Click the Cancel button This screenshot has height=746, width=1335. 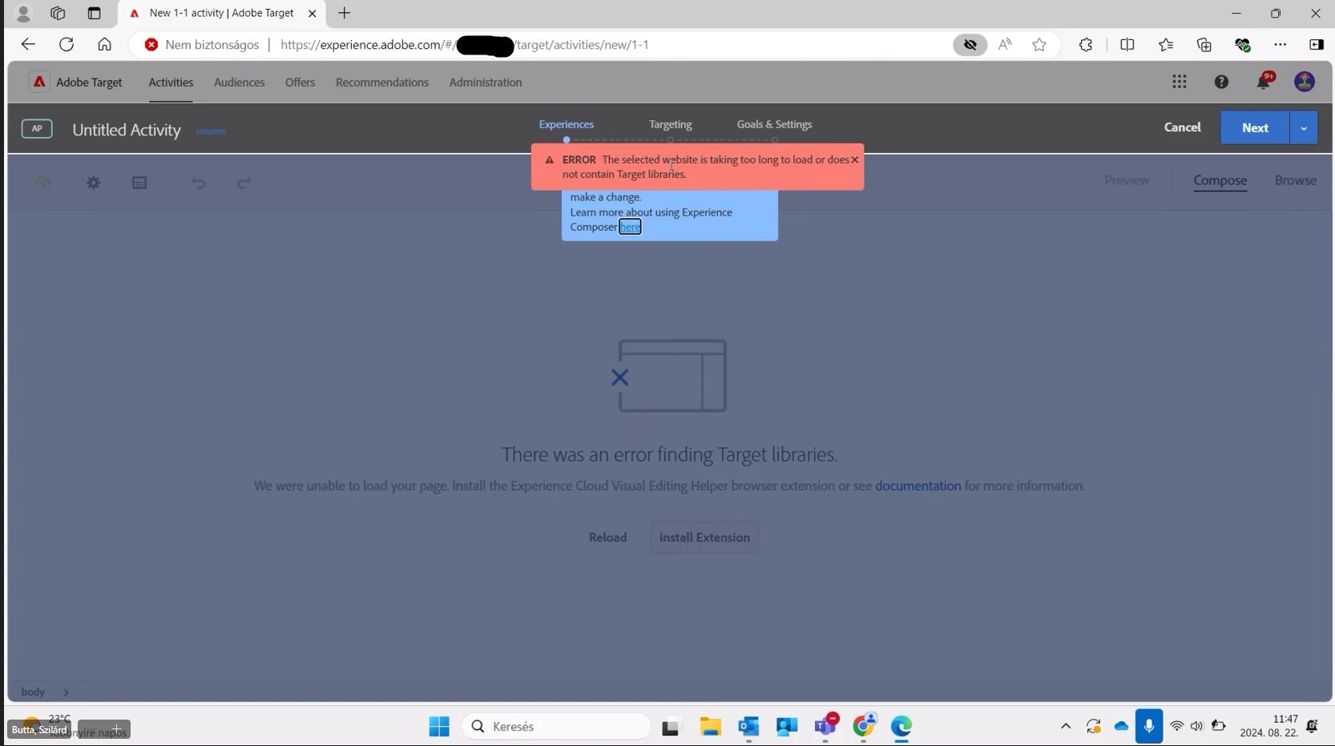point(1182,127)
